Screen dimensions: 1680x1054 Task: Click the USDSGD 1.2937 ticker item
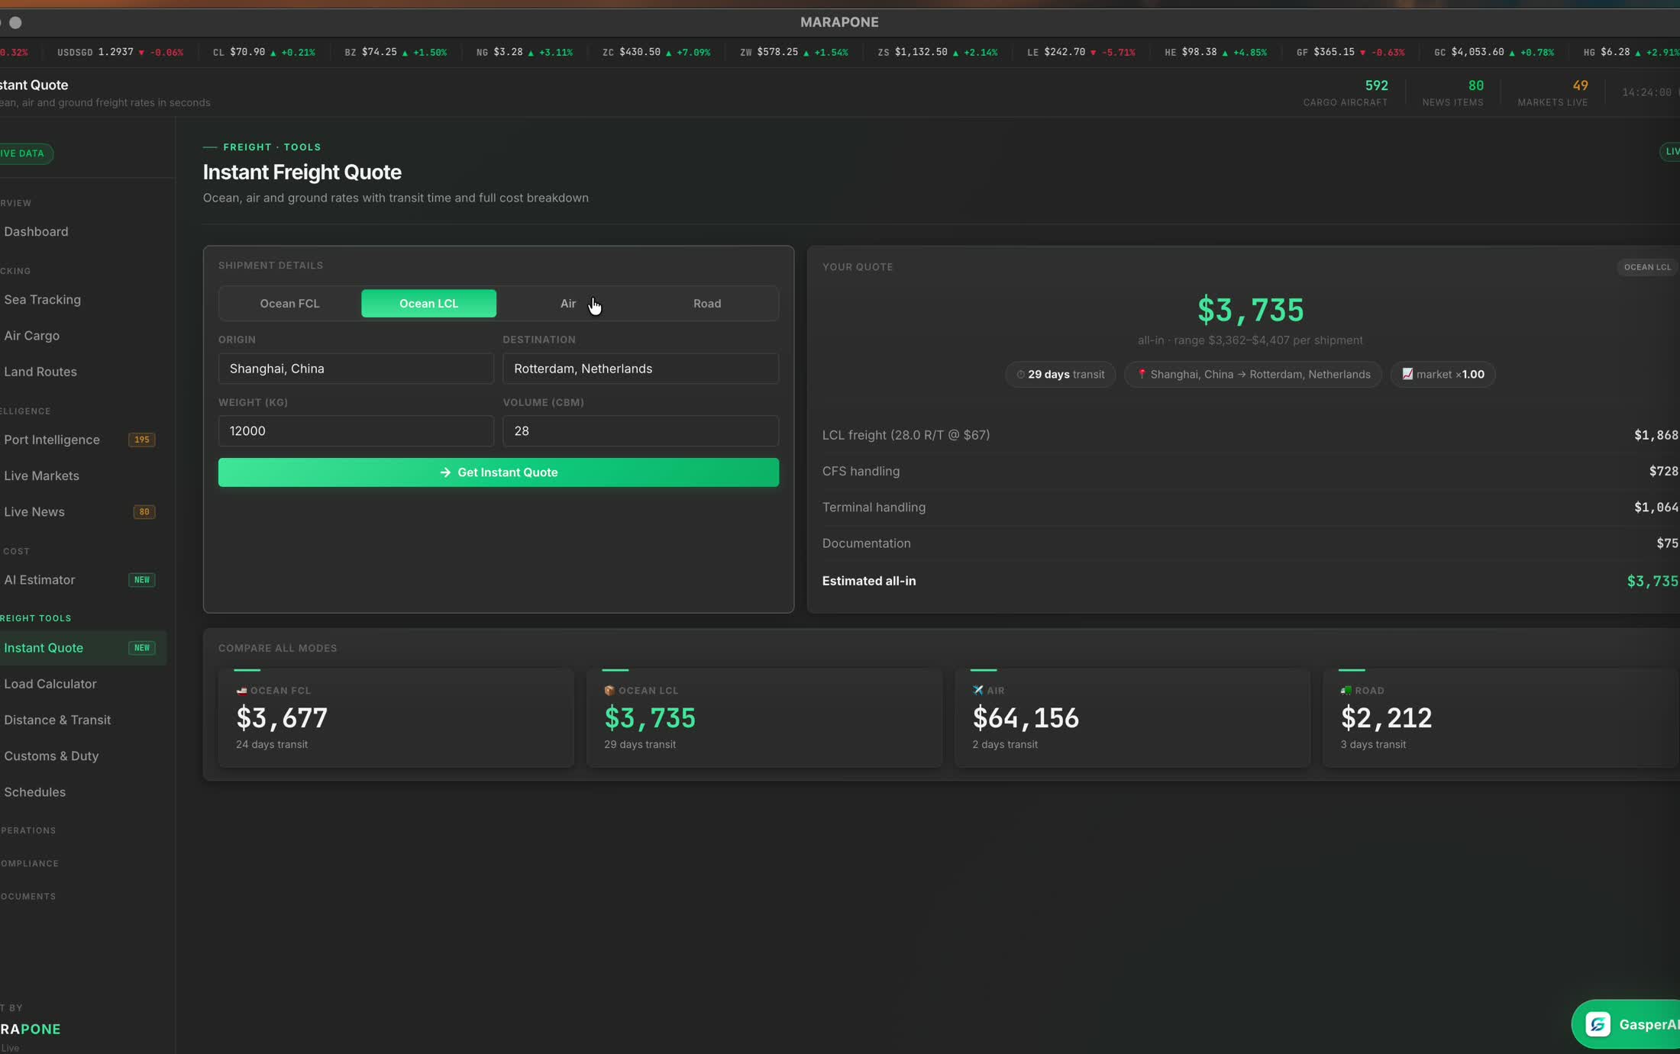point(120,52)
